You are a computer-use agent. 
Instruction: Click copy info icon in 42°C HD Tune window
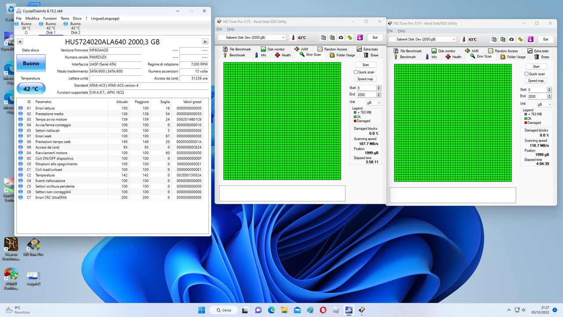(x=323, y=37)
